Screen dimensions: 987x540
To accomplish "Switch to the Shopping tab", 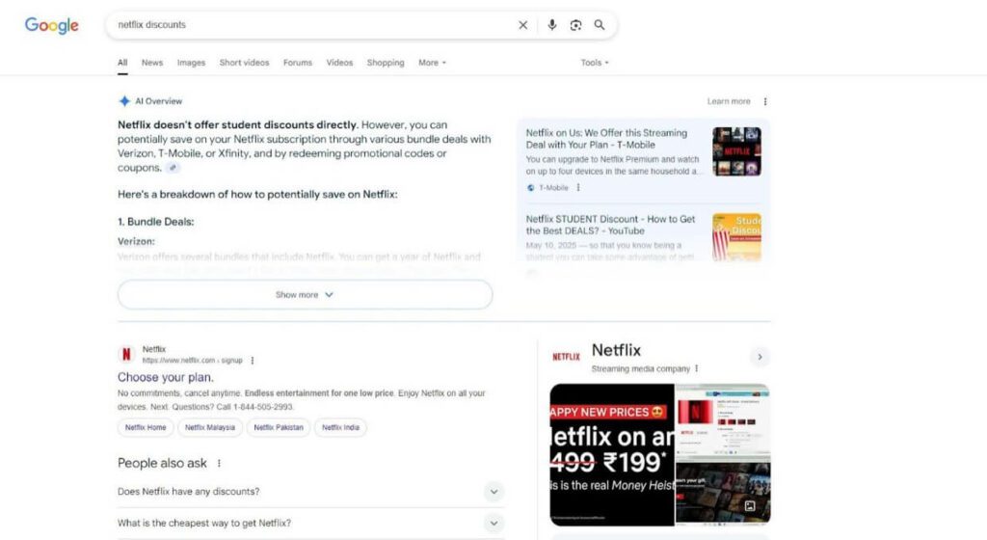I will 386,63.
